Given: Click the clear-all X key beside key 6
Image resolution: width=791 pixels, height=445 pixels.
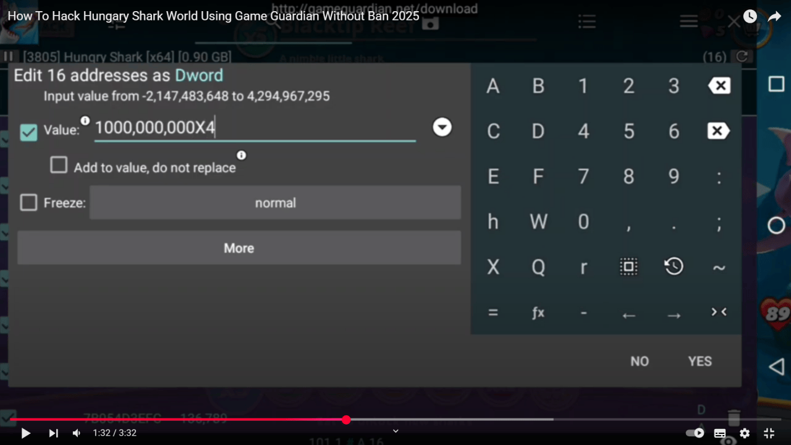Looking at the screenshot, I should (x=719, y=131).
